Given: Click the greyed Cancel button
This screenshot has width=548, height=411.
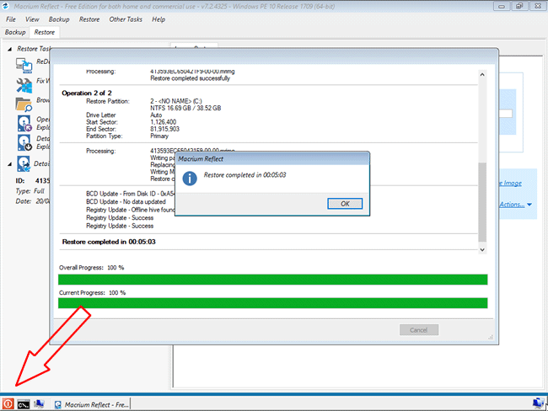Looking at the screenshot, I should (419, 330).
